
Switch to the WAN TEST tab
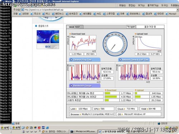point(74,27)
